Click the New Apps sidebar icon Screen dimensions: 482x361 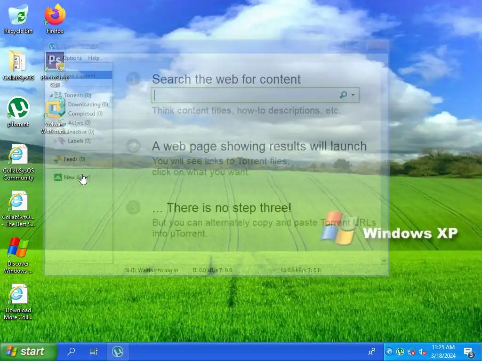[58, 177]
